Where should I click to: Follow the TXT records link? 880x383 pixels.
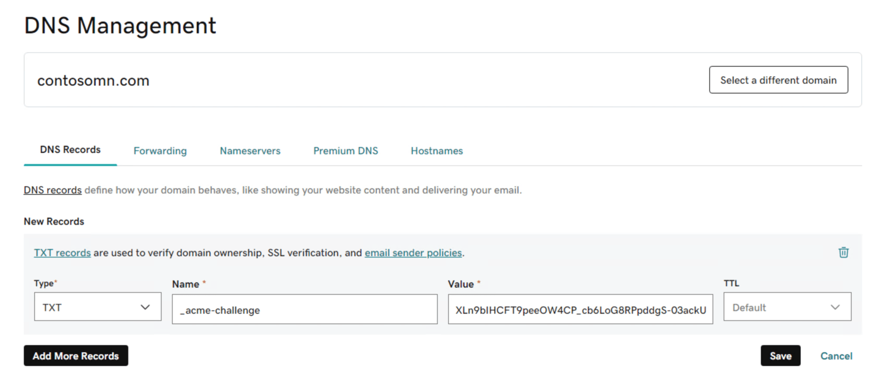click(62, 253)
